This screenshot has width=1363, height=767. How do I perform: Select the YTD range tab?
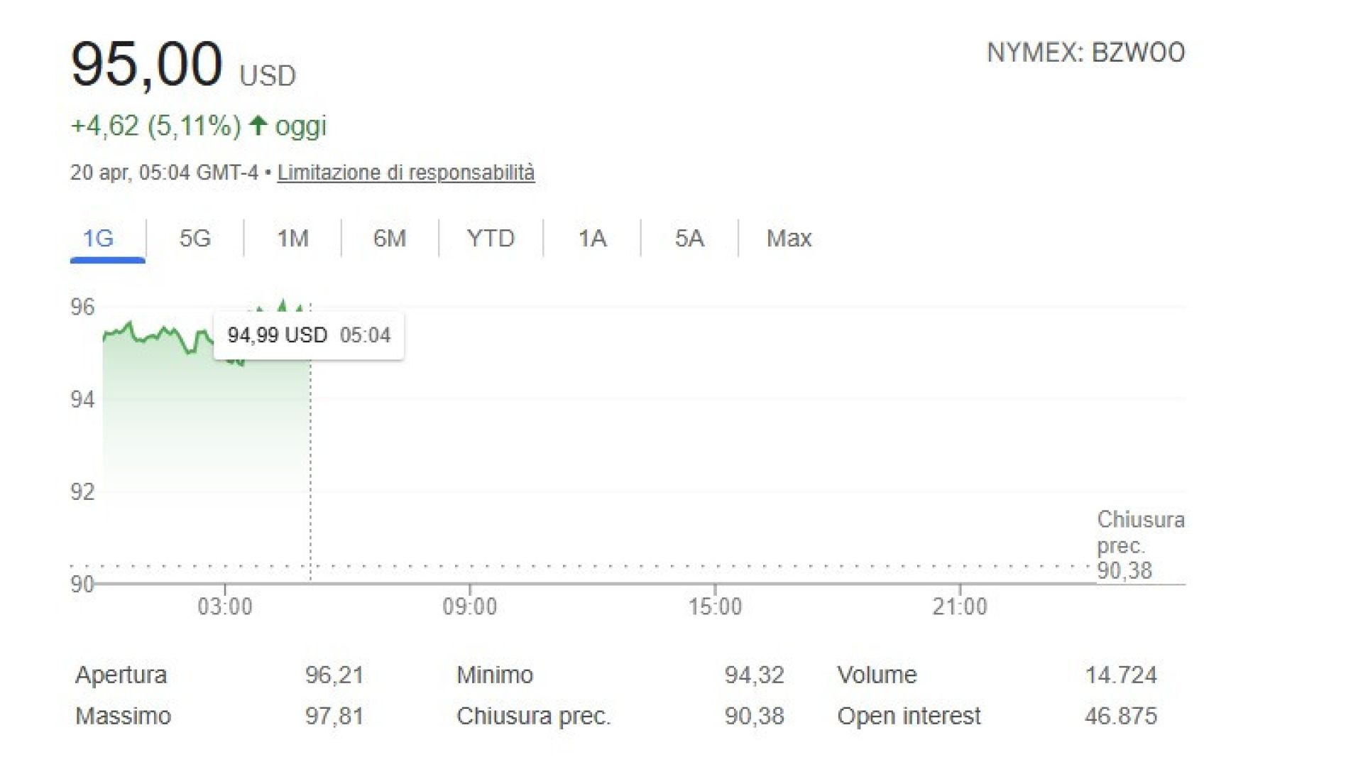[x=491, y=239]
